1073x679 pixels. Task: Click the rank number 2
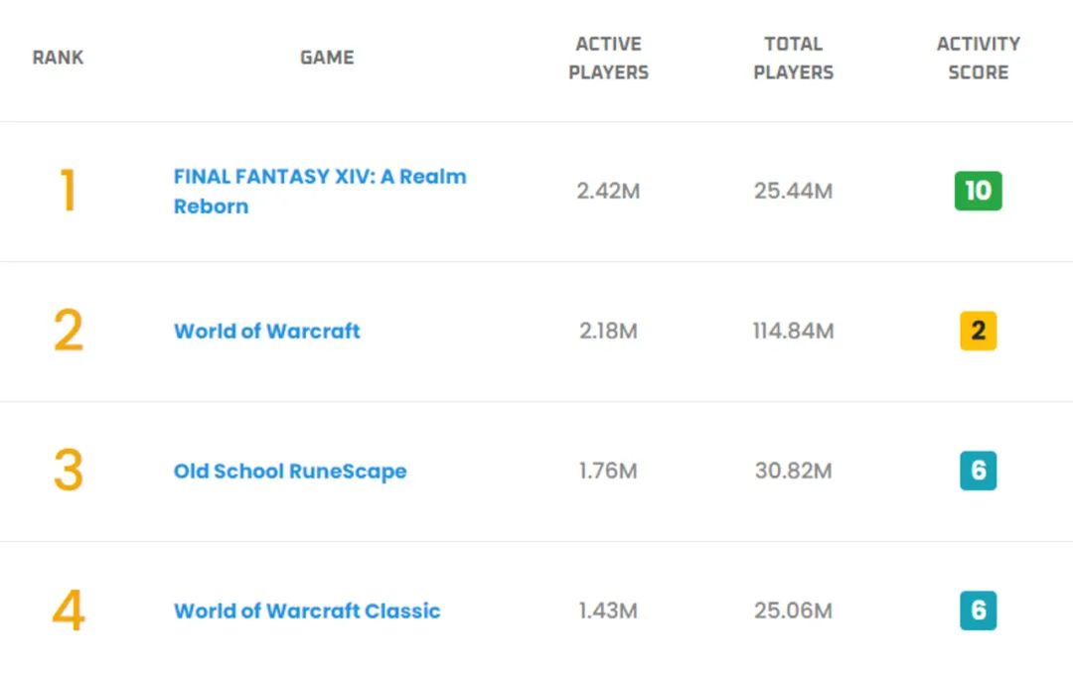68,332
